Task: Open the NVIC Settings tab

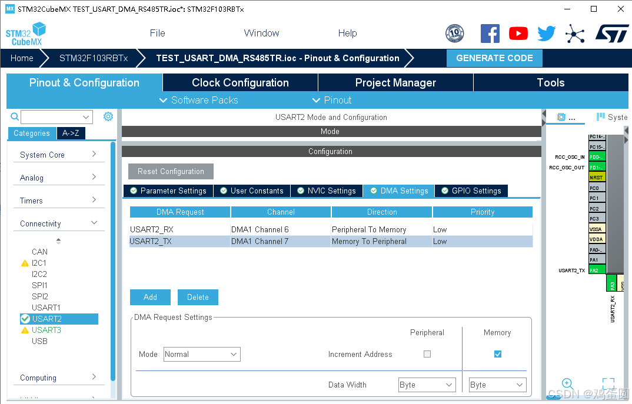Action: pyautogui.click(x=327, y=191)
